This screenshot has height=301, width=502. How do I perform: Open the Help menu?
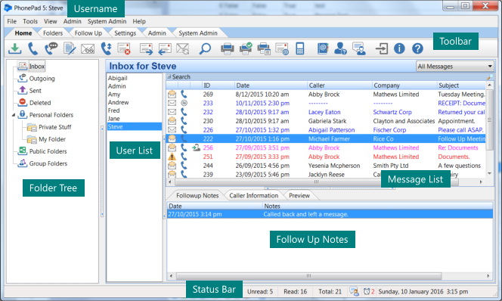click(x=139, y=21)
